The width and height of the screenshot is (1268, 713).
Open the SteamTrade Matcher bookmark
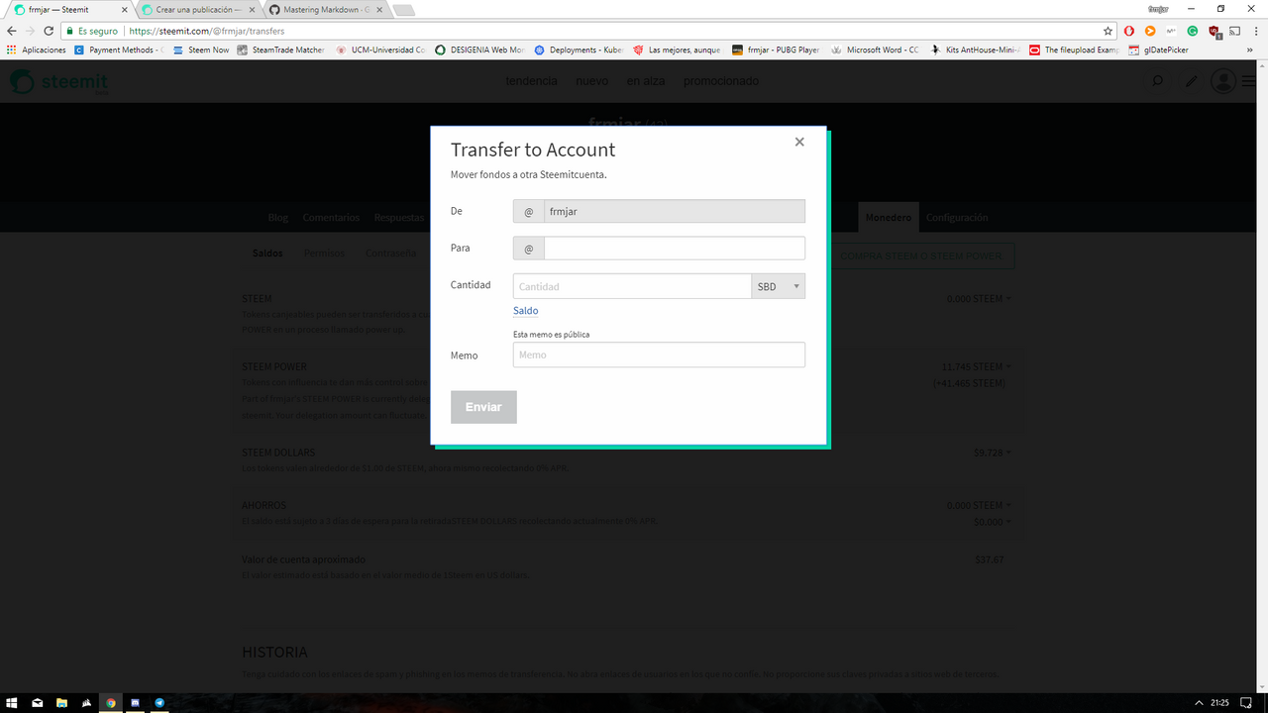tap(281, 50)
